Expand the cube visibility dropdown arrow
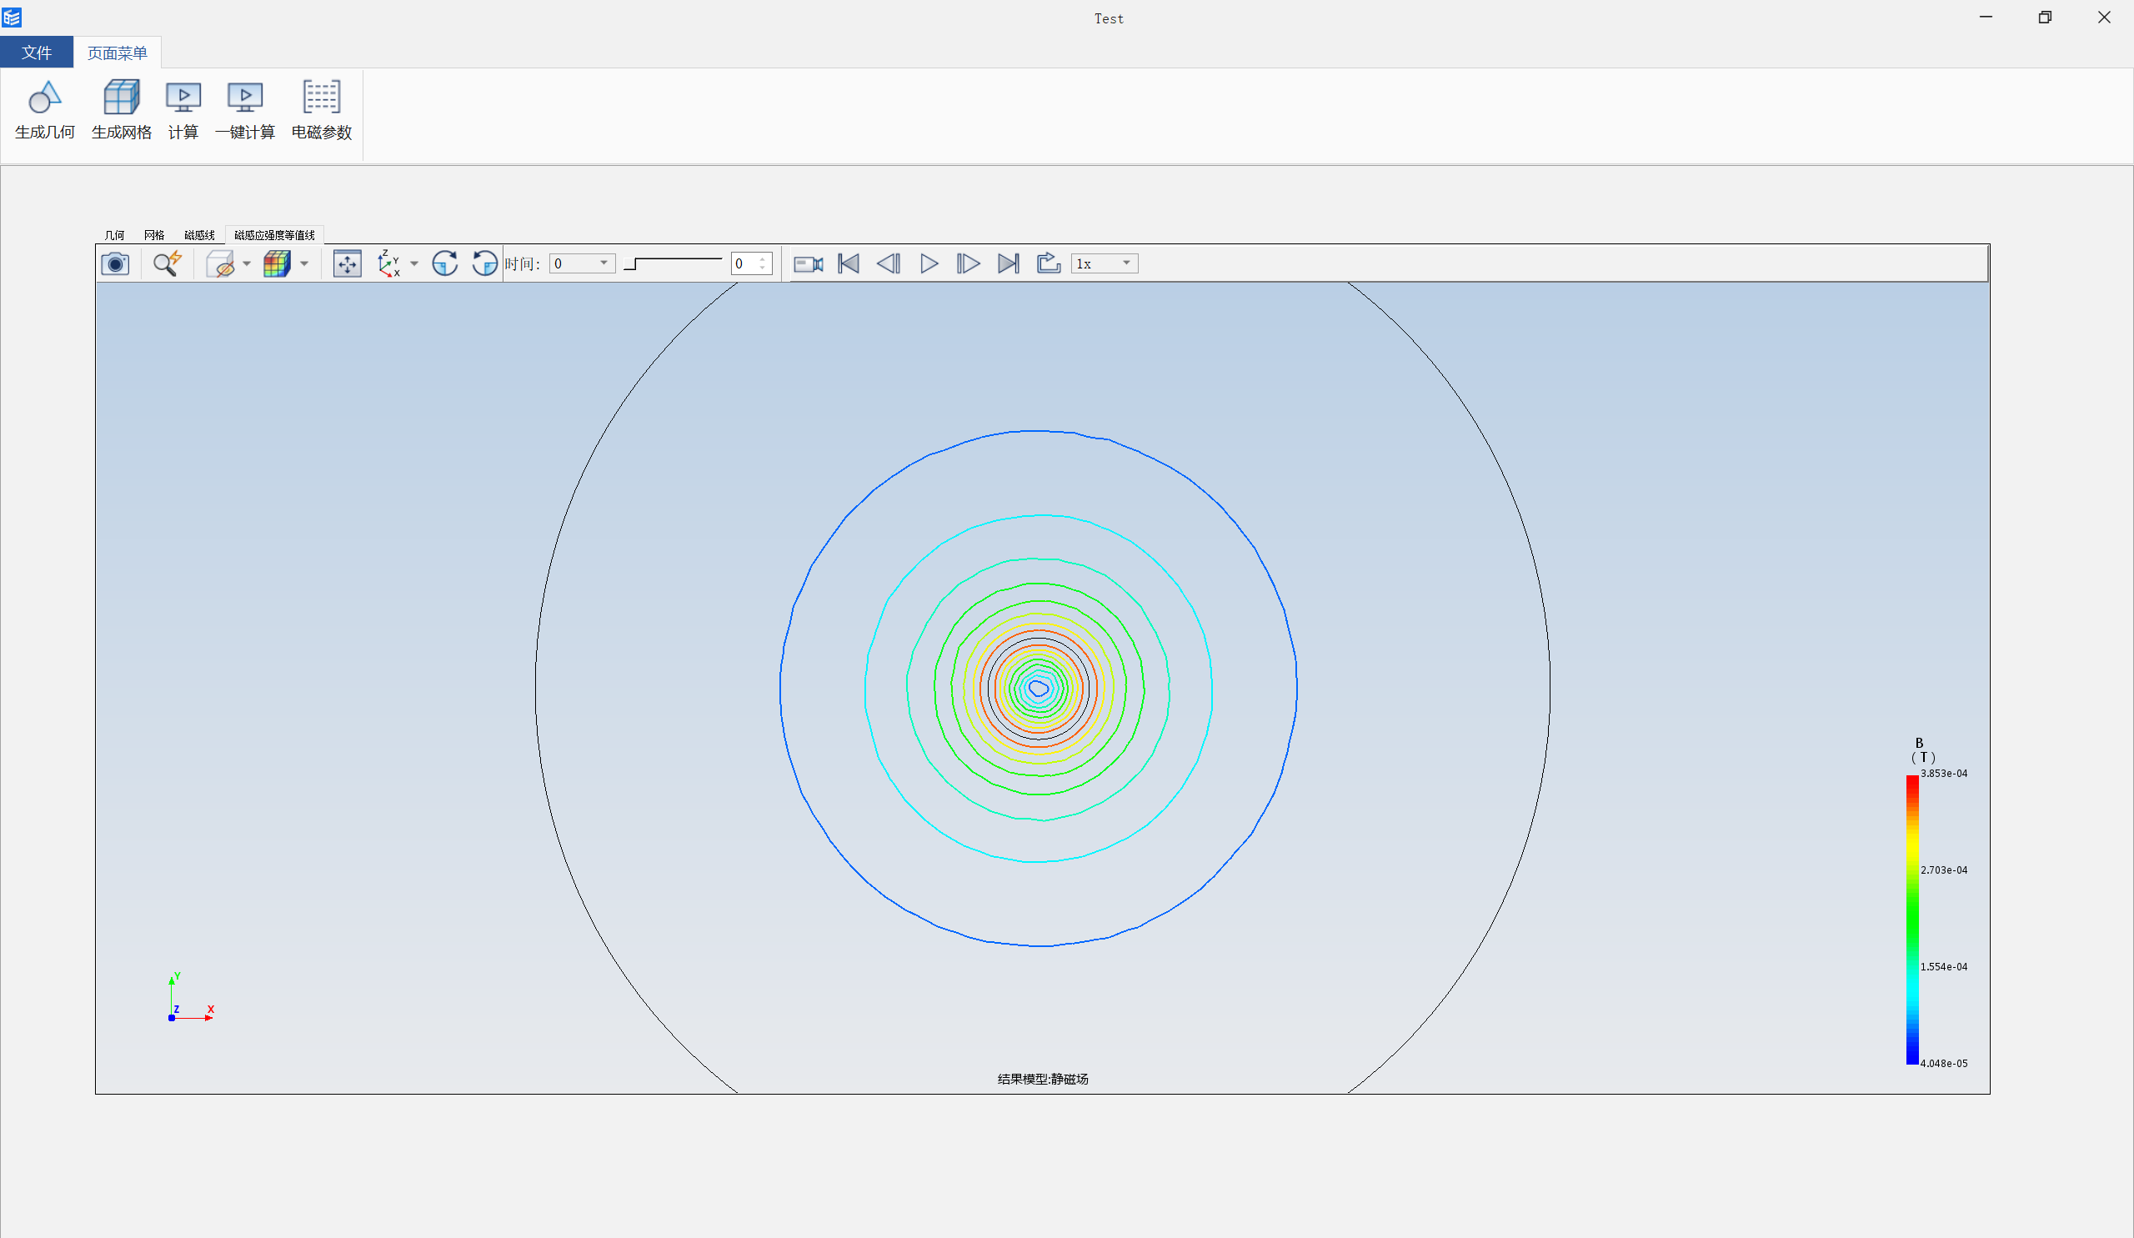Image resolution: width=2134 pixels, height=1238 pixels. click(247, 264)
